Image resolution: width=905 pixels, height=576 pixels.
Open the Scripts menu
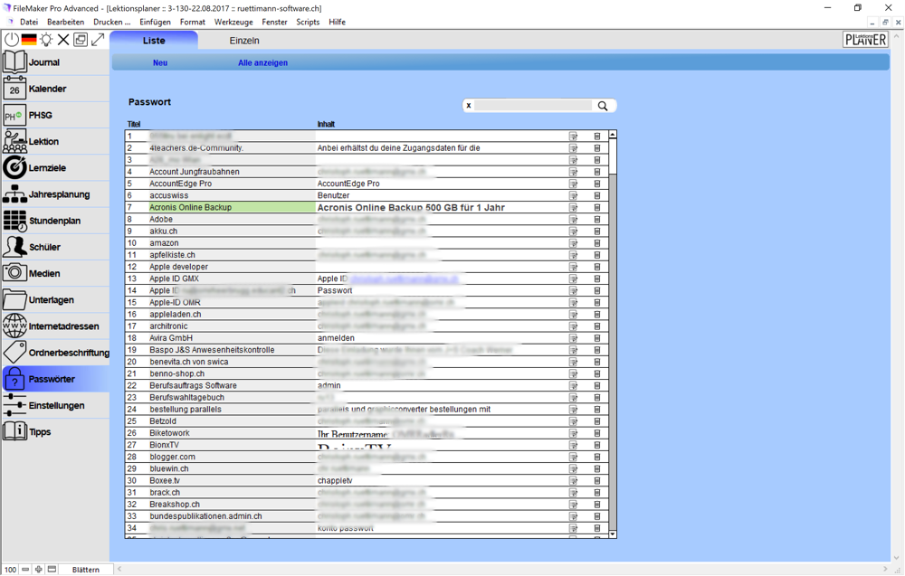pyautogui.click(x=308, y=22)
